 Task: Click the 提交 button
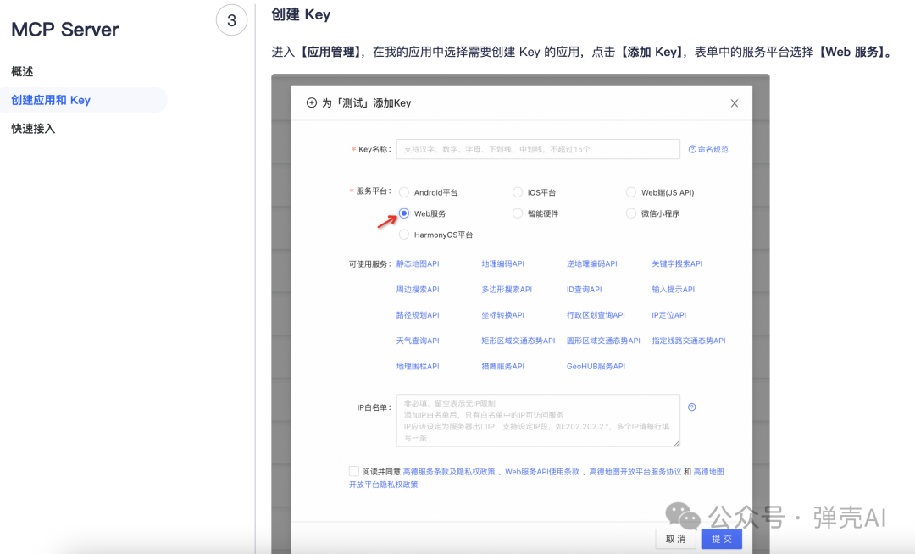(x=721, y=539)
